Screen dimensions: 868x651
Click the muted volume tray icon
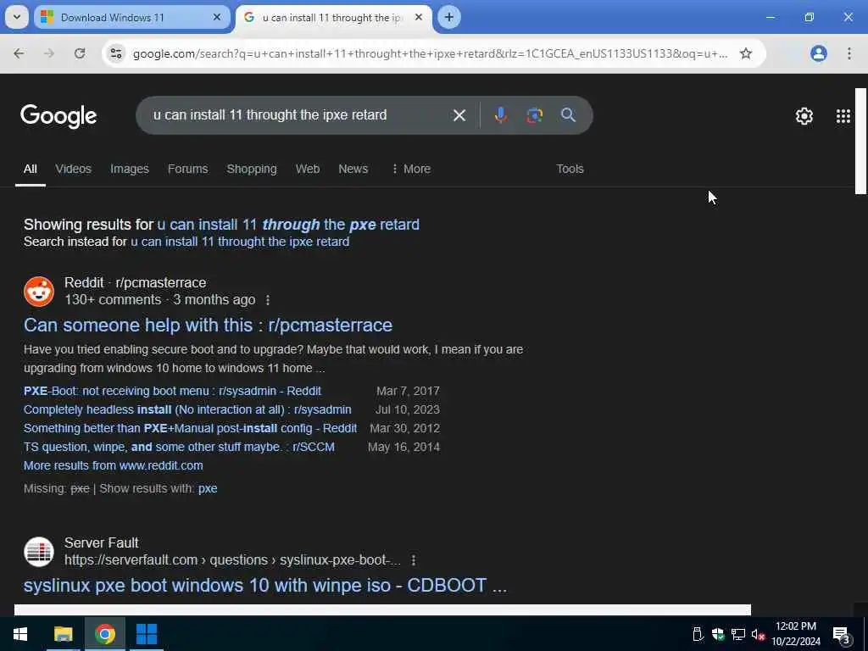coord(758,634)
